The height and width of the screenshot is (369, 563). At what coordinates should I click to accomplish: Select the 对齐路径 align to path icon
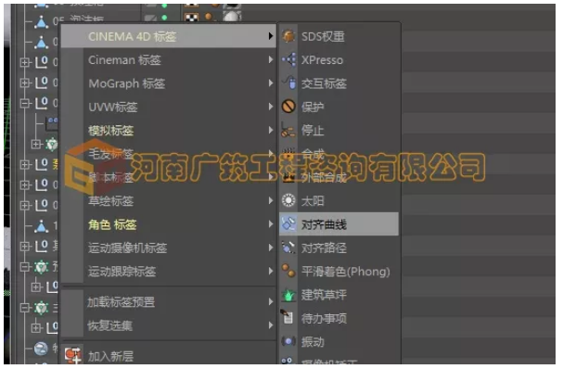pyautogui.click(x=288, y=248)
